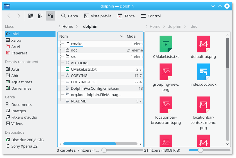Expand the doc folder tree
236x158 pixels.
pyautogui.click(x=61, y=50)
